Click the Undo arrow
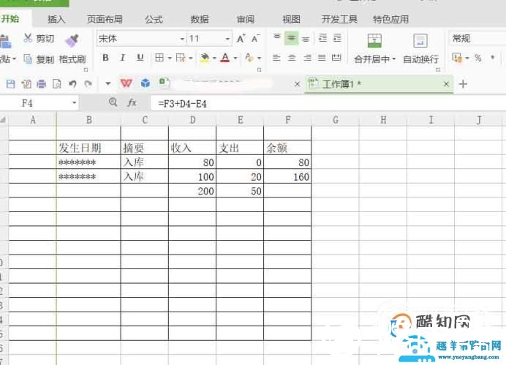Image resolution: width=506 pixels, height=365 pixels. pos(72,84)
